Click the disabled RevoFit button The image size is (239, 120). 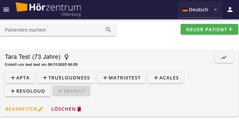[71, 91]
